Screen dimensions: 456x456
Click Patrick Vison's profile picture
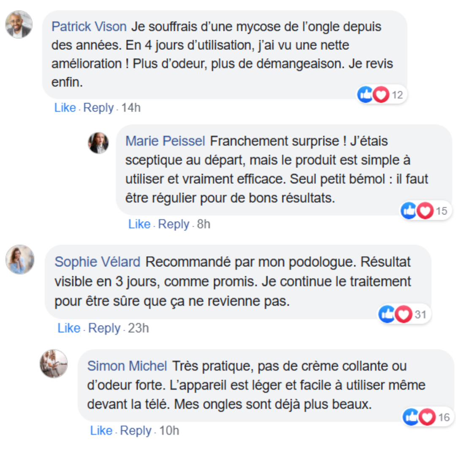19,24
